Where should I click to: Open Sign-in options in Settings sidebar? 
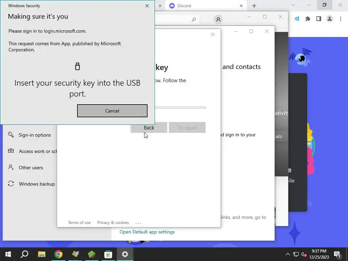coord(35,135)
